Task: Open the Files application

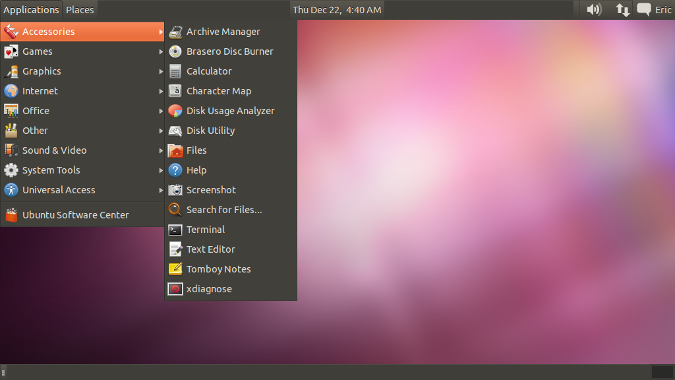Action: click(197, 150)
